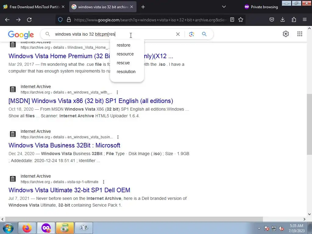Click the horizontal scrollbar thumb
The width and height of the screenshot is (312, 234).
[x=133, y=219]
